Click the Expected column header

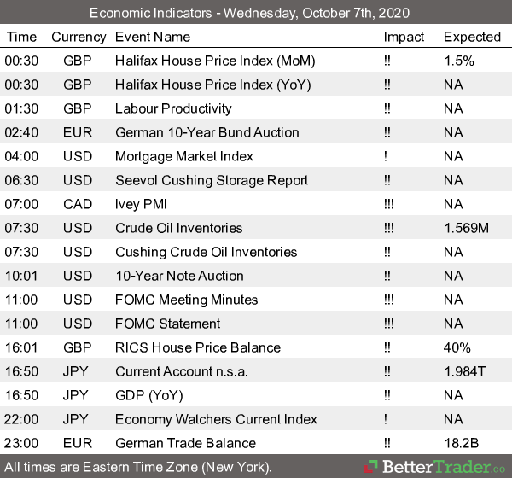click(472, 37)
